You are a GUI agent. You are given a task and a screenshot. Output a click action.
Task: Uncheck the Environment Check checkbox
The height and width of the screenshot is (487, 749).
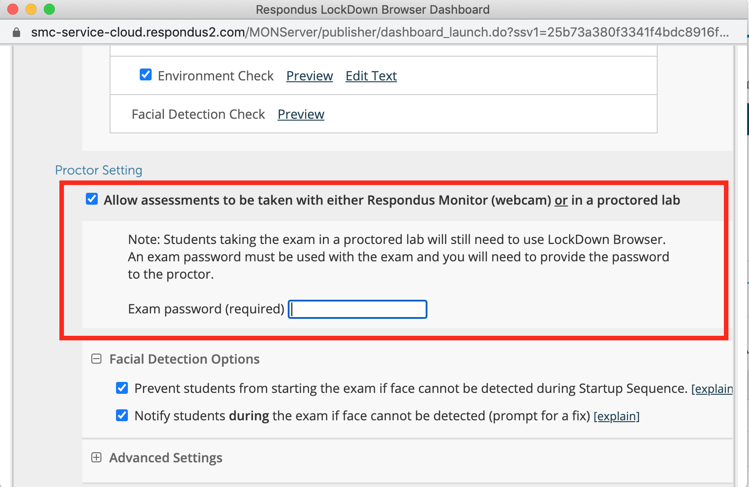[146, 74]
